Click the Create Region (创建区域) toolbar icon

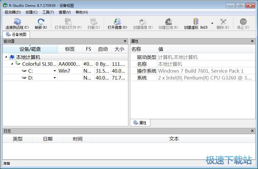(168, 22)
